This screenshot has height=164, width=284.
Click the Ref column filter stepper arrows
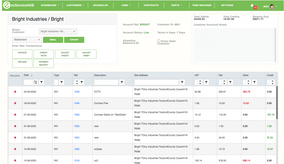(x=77, y=82)
